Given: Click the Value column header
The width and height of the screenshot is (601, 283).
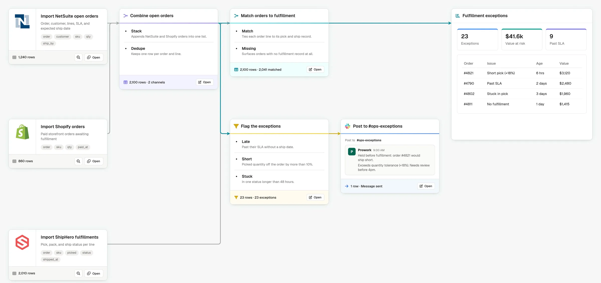Looking at the screenshot, I should [564, 63].
